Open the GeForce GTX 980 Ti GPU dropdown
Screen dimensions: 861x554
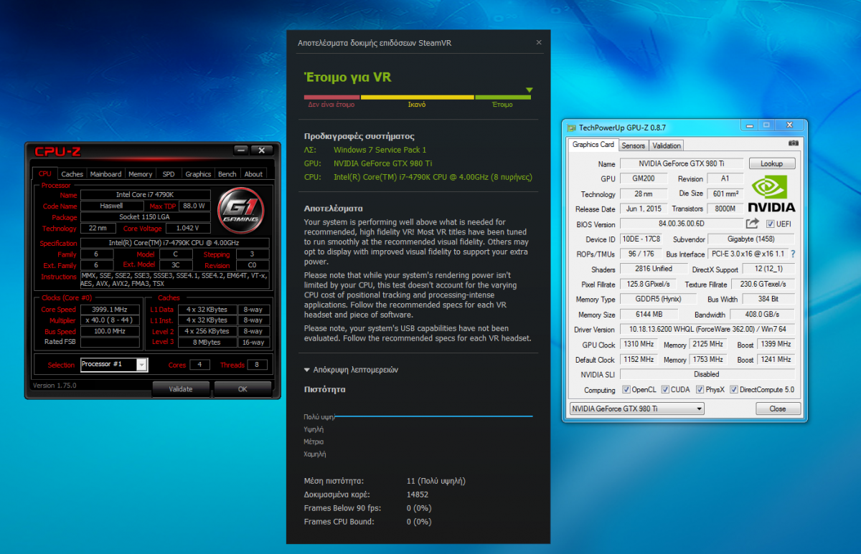point(636,409)
